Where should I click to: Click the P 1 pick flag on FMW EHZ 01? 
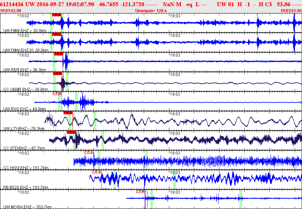56,34
